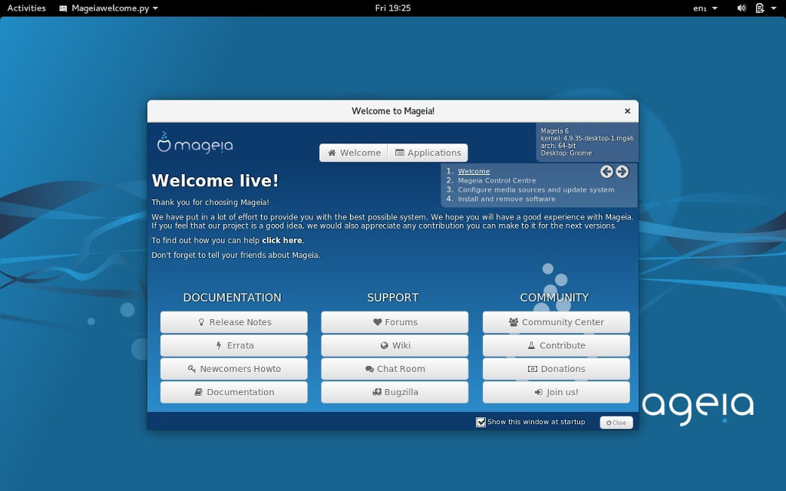Click the Contribute button
The height and width of the screenshot is (491, 786).
556,345
